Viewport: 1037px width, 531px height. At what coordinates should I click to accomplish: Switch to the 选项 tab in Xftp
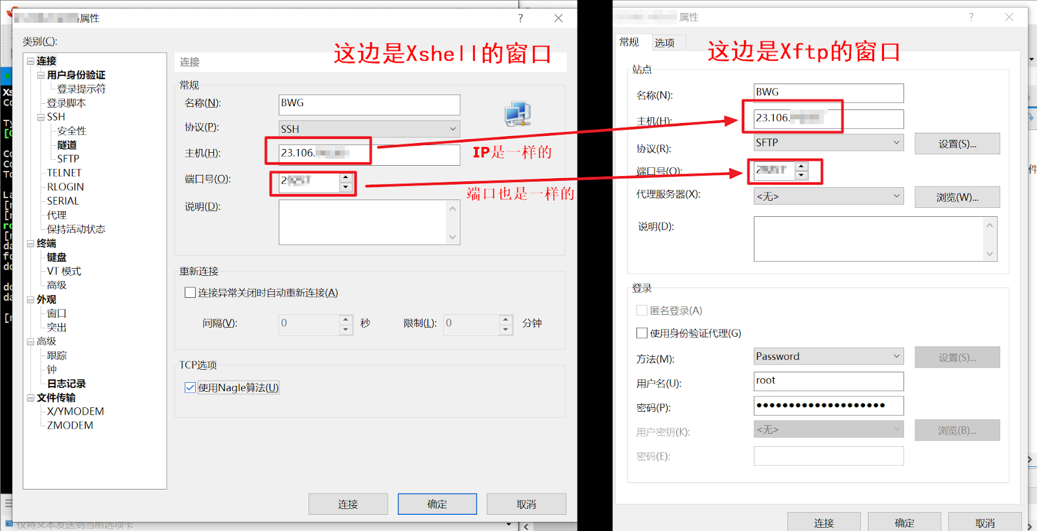tap(664, 43)
